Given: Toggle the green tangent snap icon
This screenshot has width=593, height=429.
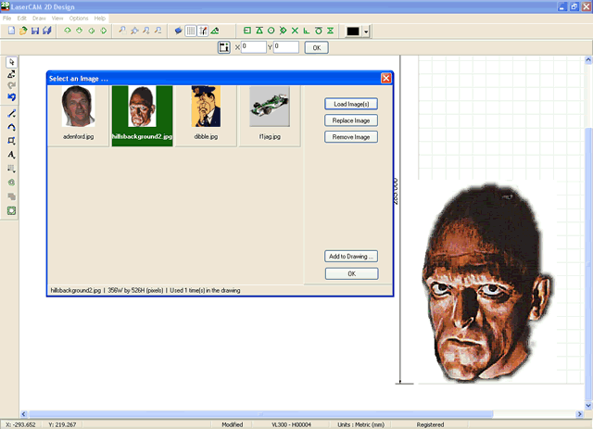Looking at the screenshot, I should 319,31.
